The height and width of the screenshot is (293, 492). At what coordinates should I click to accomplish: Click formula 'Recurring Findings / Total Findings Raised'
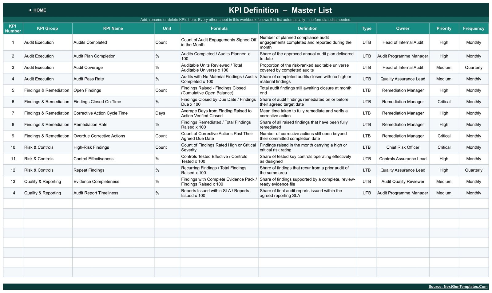(219, 170)
